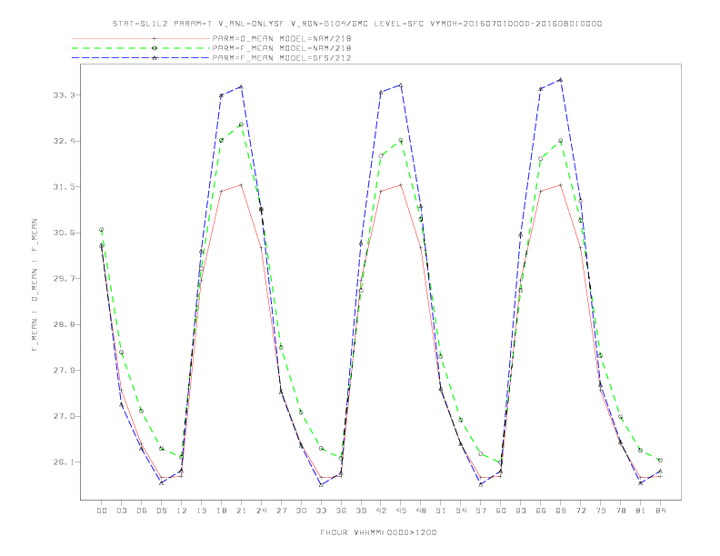
Task: Click x-axis forecast hour label 48
Action: coord(421,511)
